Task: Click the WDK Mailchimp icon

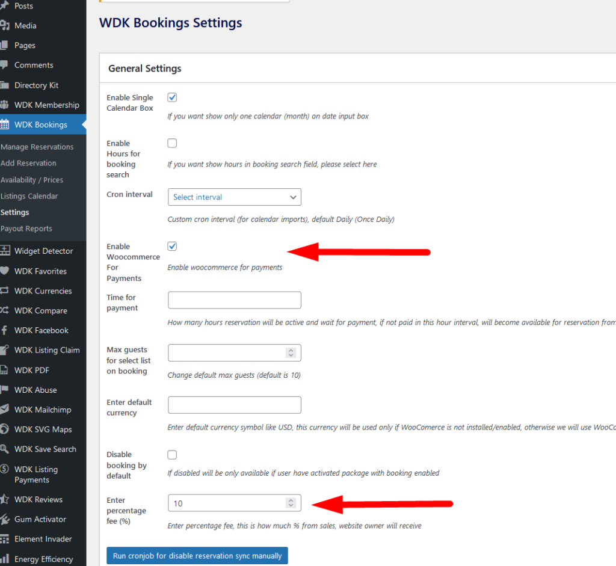Action: pos(4,409)
